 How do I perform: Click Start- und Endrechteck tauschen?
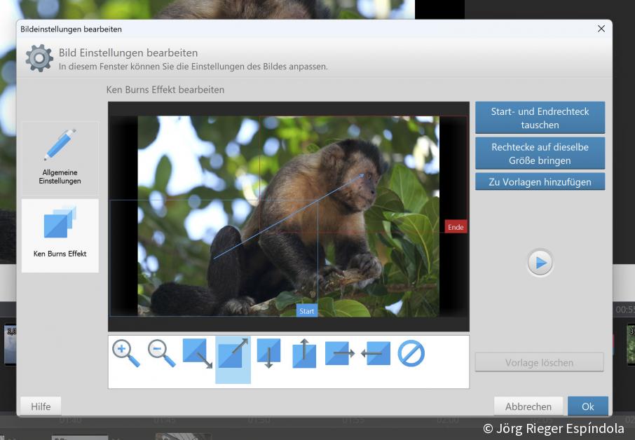coord(540,118)
